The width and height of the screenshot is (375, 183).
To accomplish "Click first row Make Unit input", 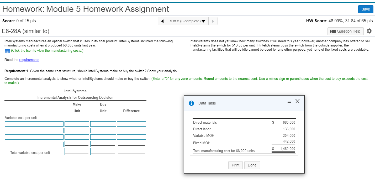I will coord(77,124).
